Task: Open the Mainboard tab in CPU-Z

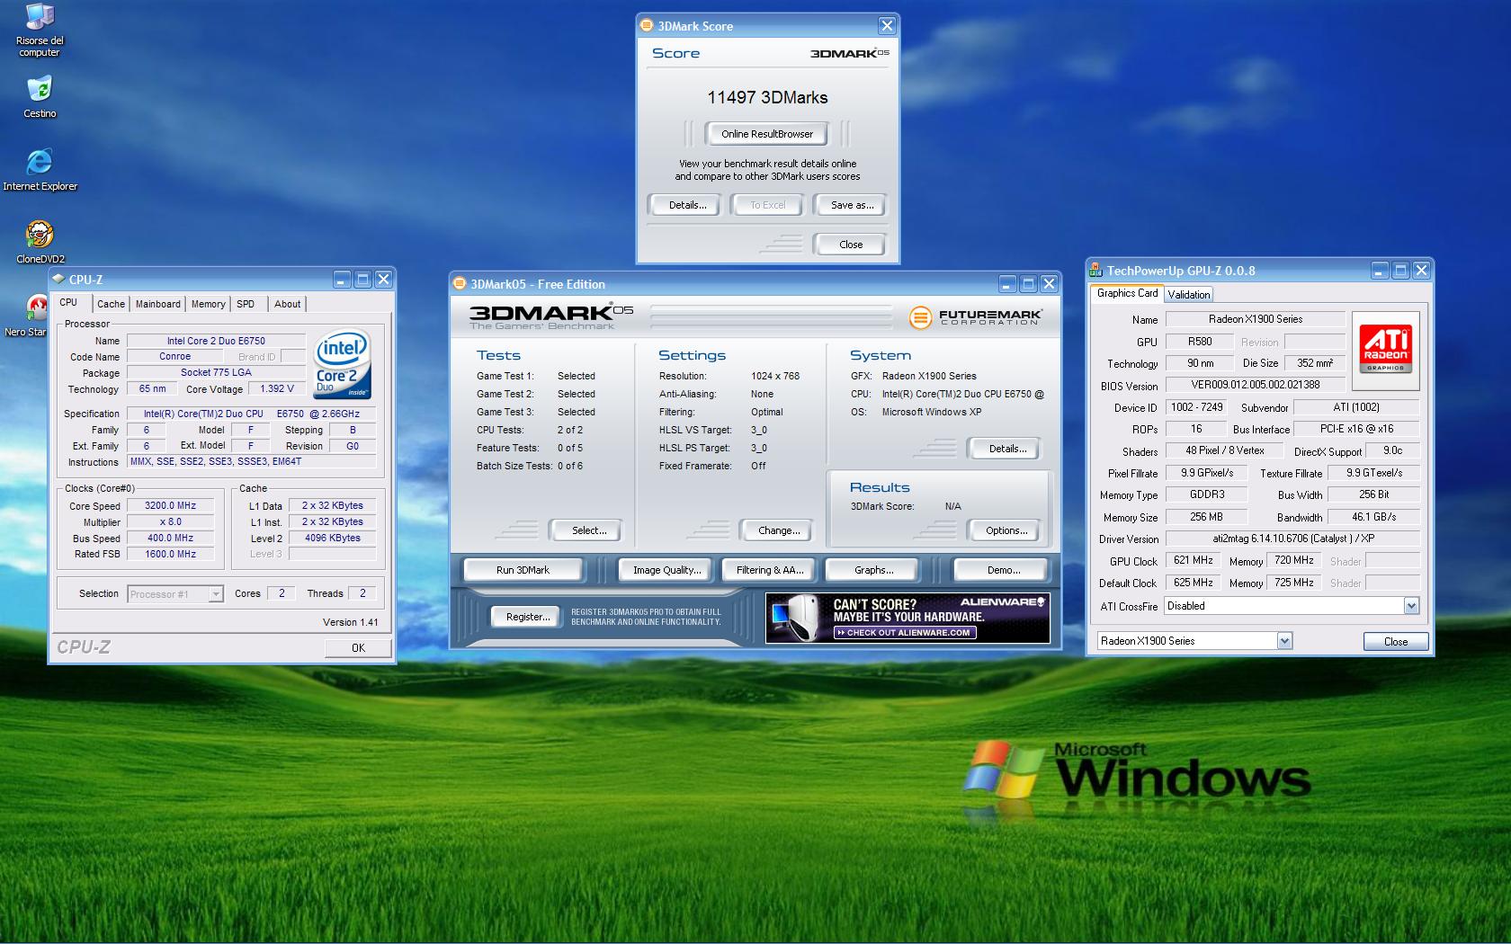Action: (157, 304)
